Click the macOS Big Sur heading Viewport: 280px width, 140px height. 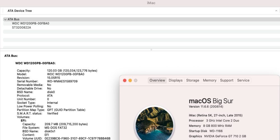(211, 101)
